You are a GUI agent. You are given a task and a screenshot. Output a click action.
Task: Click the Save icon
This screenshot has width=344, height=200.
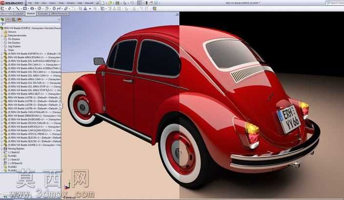click(117, 3)
